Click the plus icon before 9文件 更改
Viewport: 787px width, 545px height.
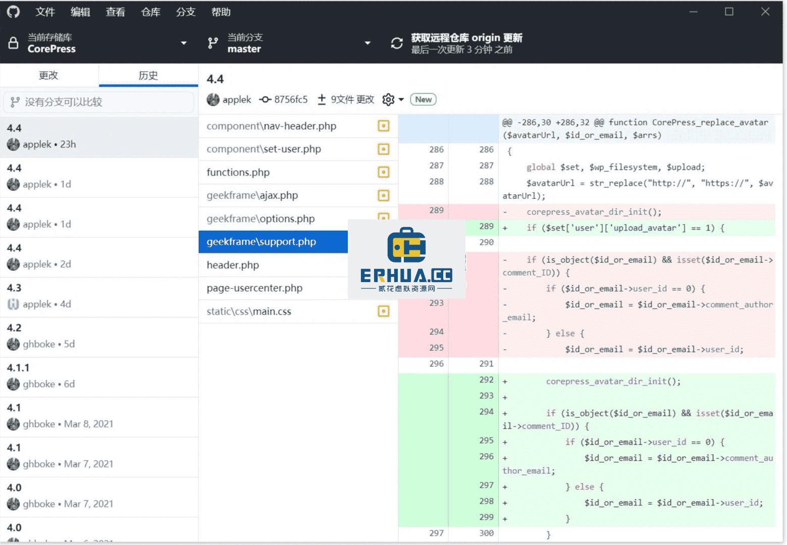(x=322, y=99)
